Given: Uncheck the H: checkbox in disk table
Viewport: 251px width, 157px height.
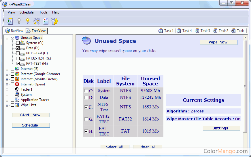Looking at the screenshot, I should pos(86,131).
